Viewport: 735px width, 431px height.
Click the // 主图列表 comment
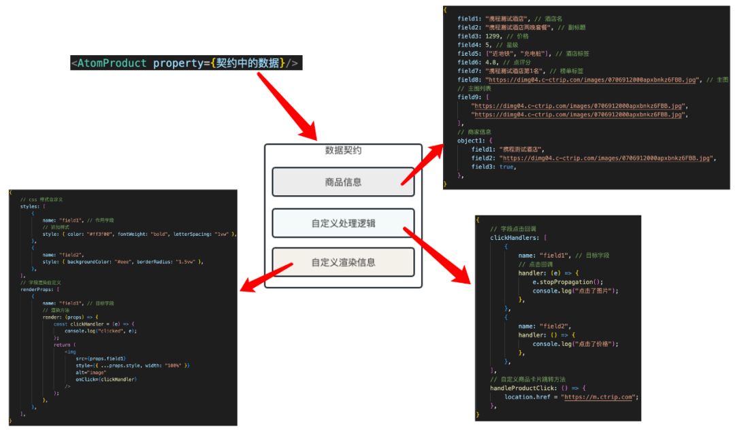point(474,88)
